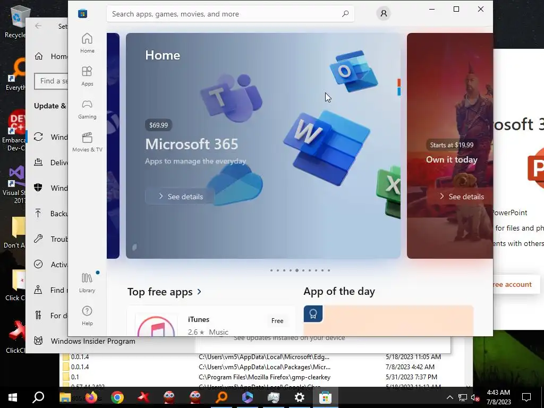The width and height of the screenshot is (544, 408).
Task: Open Movies & TV section in Store
Action: coord(87,142)
